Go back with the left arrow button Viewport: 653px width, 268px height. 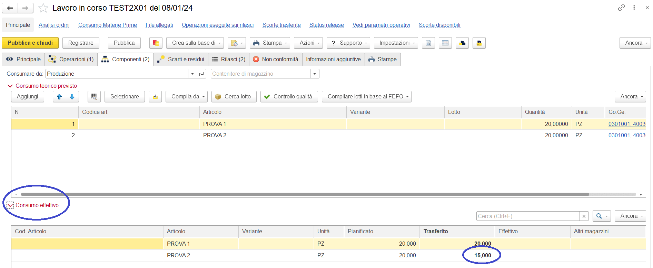[10, 8]
